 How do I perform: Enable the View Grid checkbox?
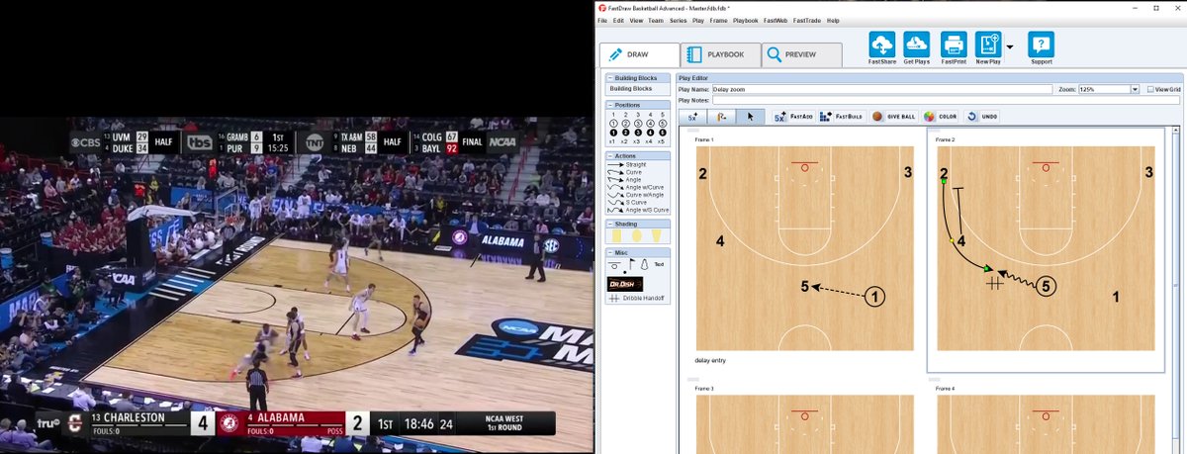coord(1150,89)
